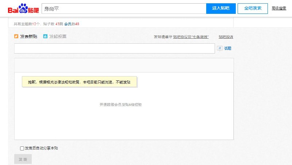Click the 全吧搜索 button
The image size is (292, 165).
tap(253, 8)
